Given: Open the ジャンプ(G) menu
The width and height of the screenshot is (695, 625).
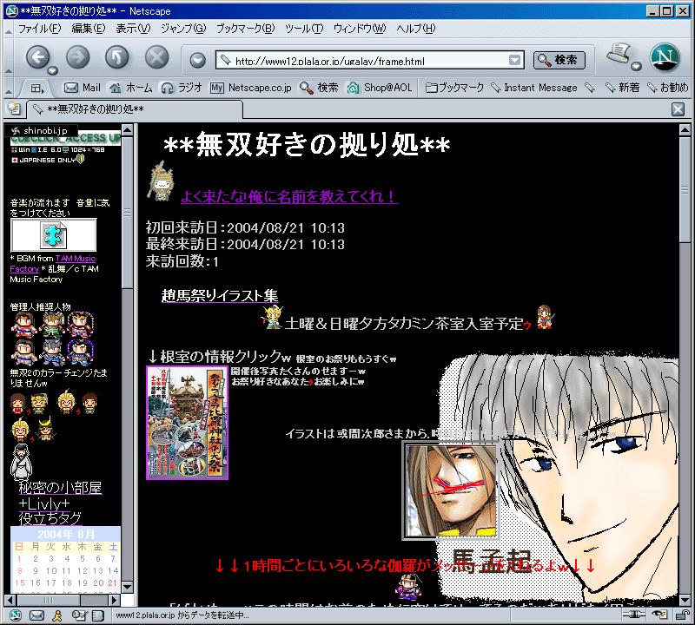Looking at the screenshot, I should tap(183, 29).
